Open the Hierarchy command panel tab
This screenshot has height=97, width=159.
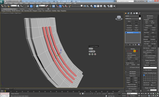131,13
